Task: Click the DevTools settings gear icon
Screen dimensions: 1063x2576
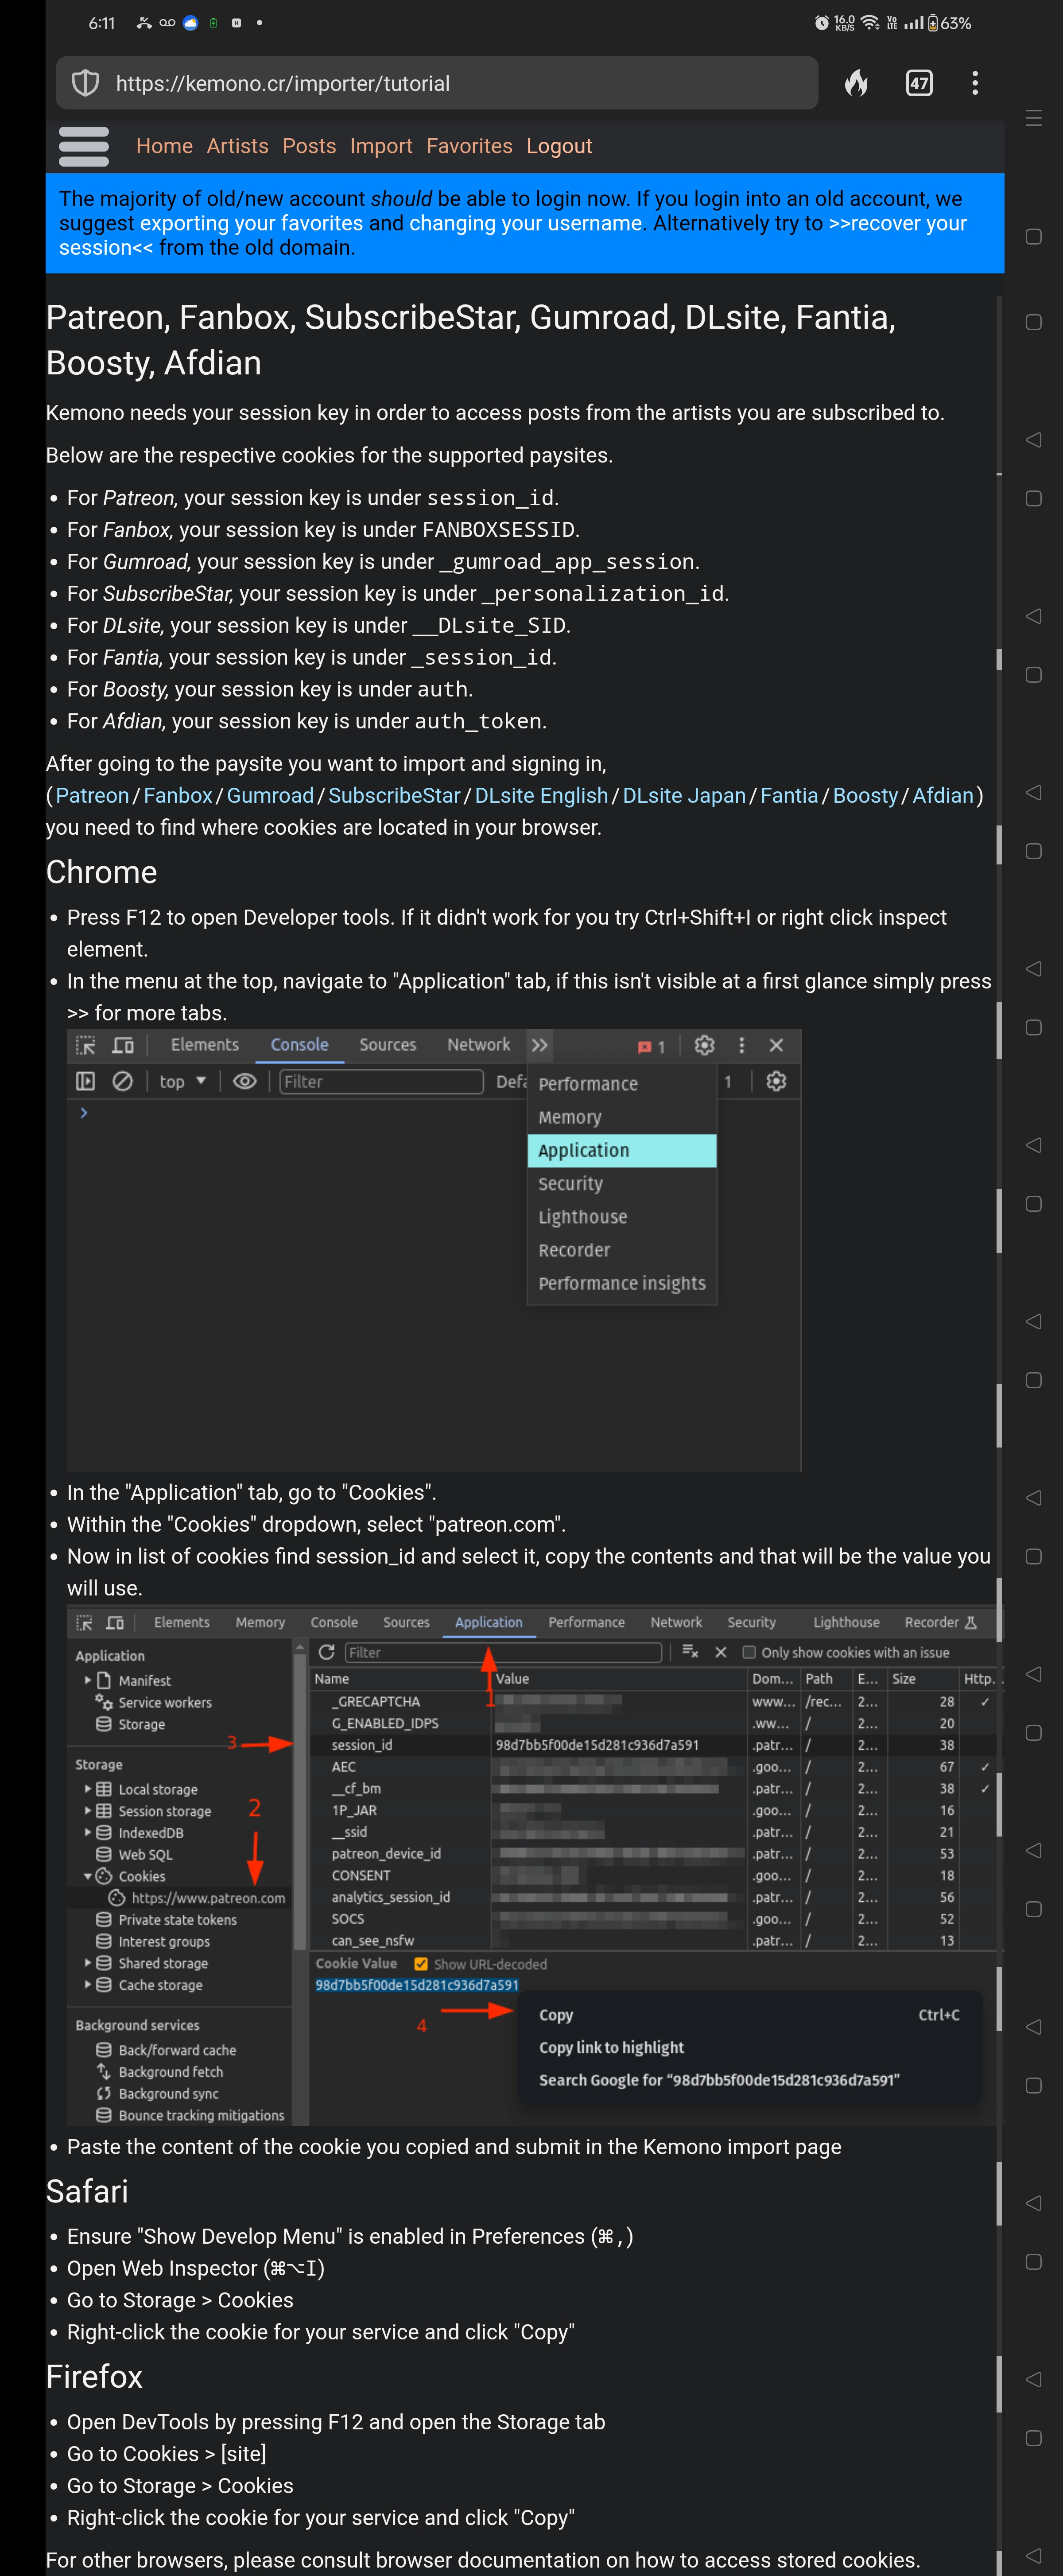Action: [704, 1045]
